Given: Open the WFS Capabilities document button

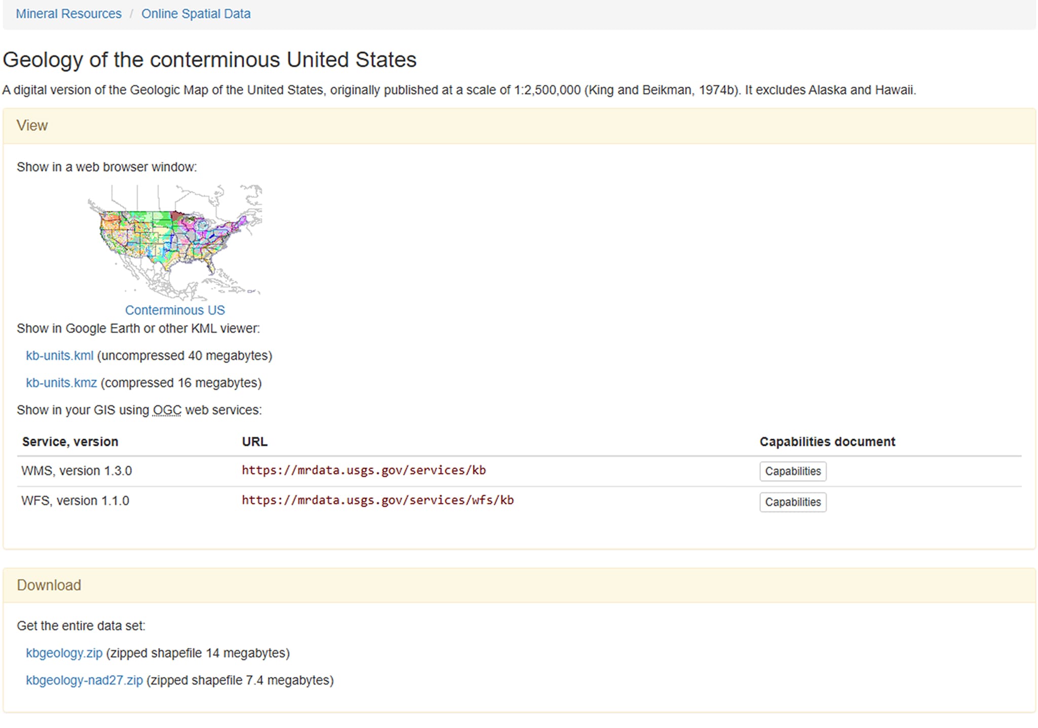Looking at the screenshot, I should coord(793,502).
